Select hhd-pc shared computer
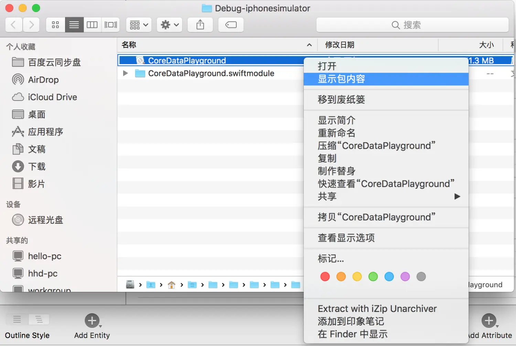This screenshot has height=346, width=516. coord(35,273)
